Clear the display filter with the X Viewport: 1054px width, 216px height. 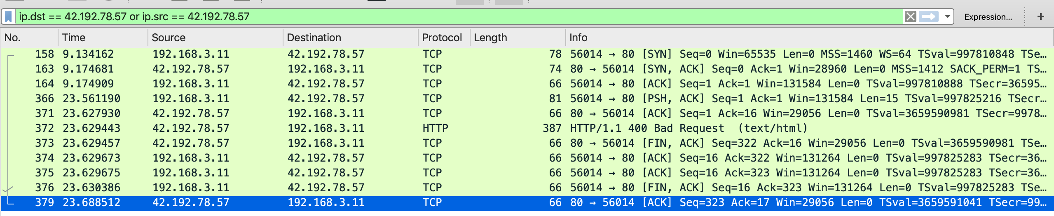[910, 17]
